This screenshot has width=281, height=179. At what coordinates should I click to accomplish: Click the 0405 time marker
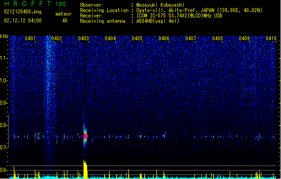point(137,38)
